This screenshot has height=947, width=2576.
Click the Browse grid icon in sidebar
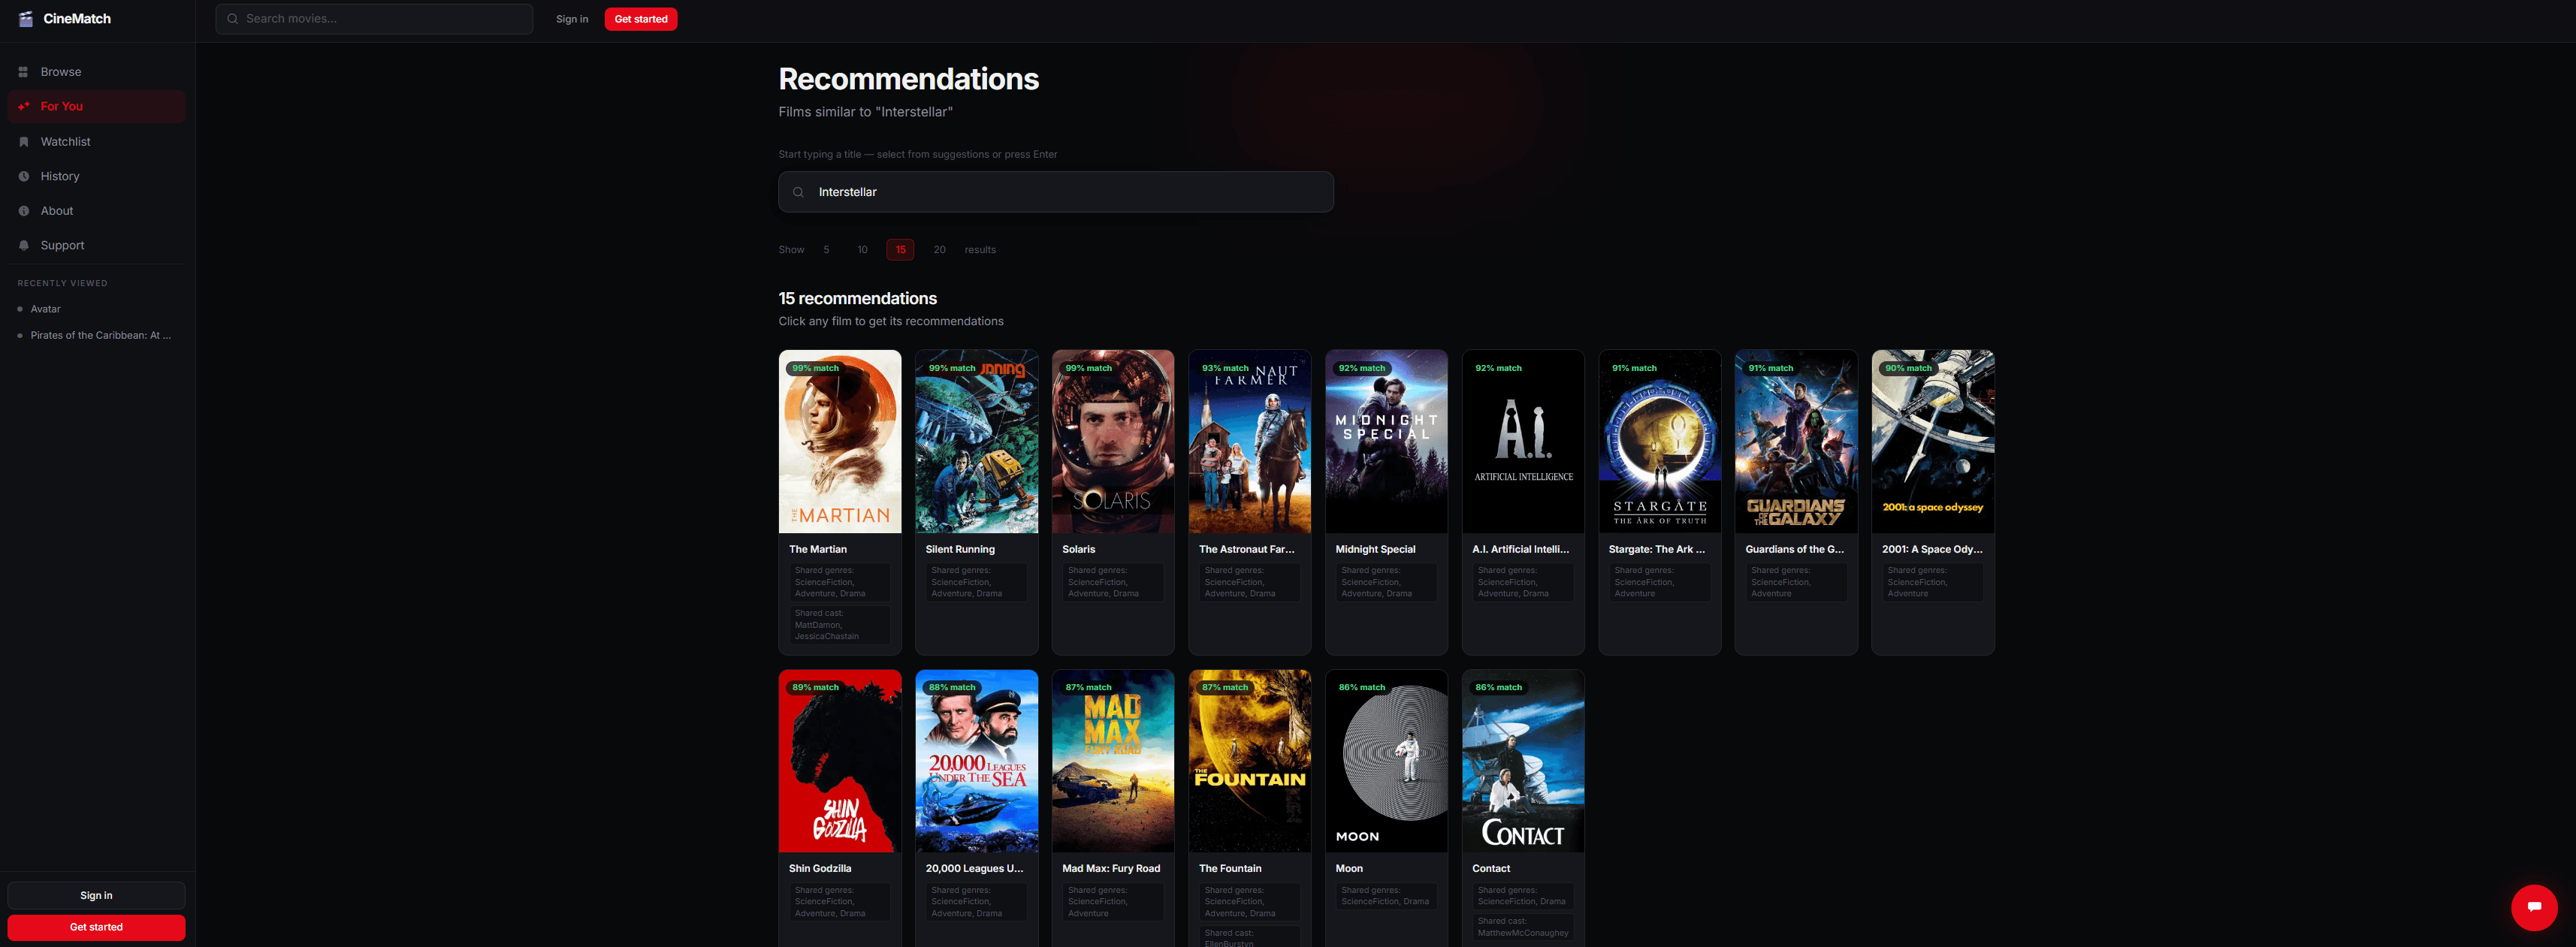[x=23, y=72]
